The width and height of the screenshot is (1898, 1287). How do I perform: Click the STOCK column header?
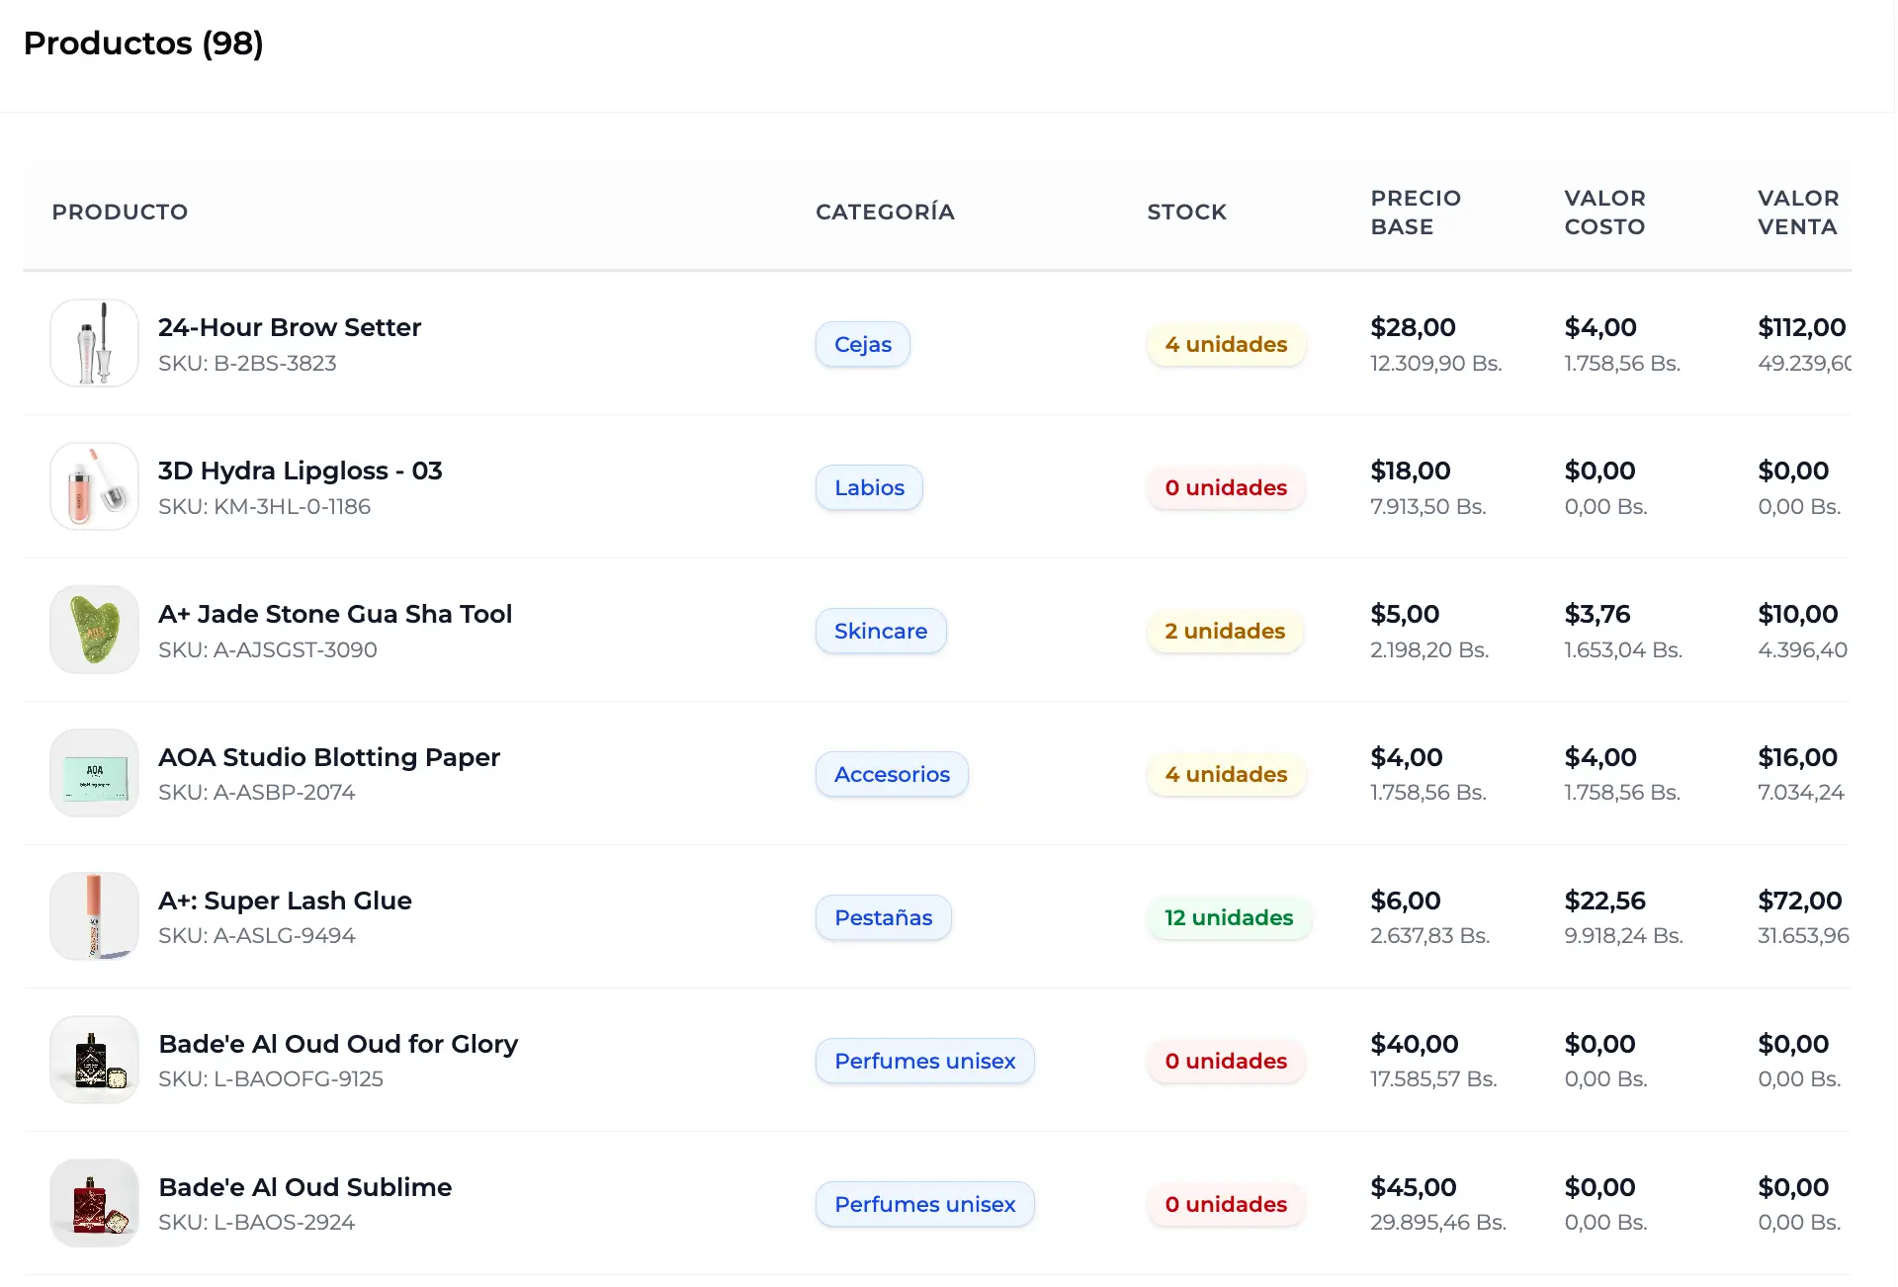(x=1186, y=212)
